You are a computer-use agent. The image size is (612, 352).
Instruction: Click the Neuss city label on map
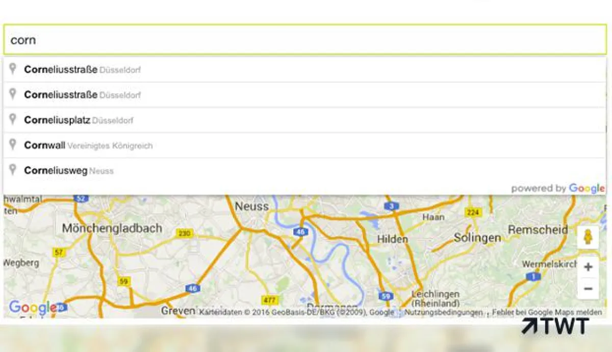click(251, 206)
